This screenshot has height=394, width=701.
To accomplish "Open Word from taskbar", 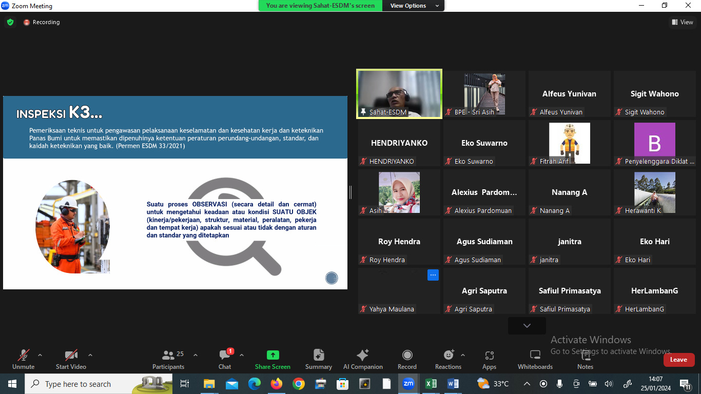I will point(453,384).
